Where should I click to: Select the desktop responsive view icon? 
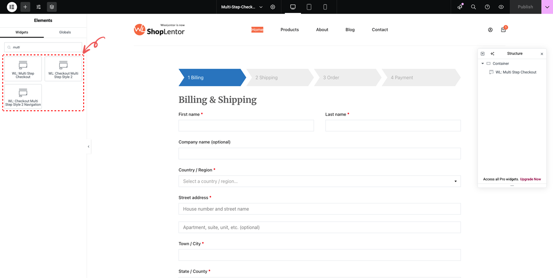[292, 7]
